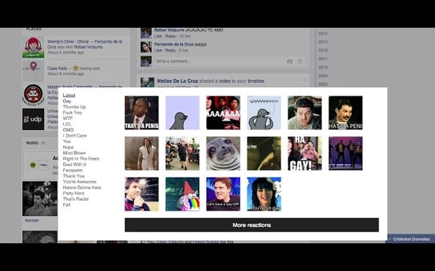Screen dimensions: 435x271
Task: Click the More reactions button
Action: (252, 225)
